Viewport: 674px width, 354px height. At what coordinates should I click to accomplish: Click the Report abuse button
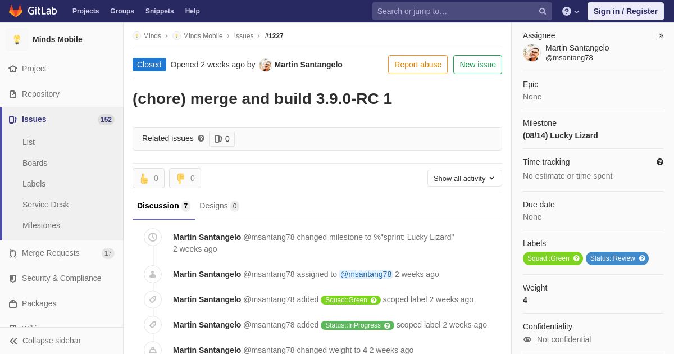coord(418,65)
